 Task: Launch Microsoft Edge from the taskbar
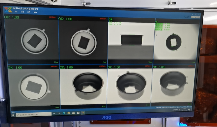point(64,113)
